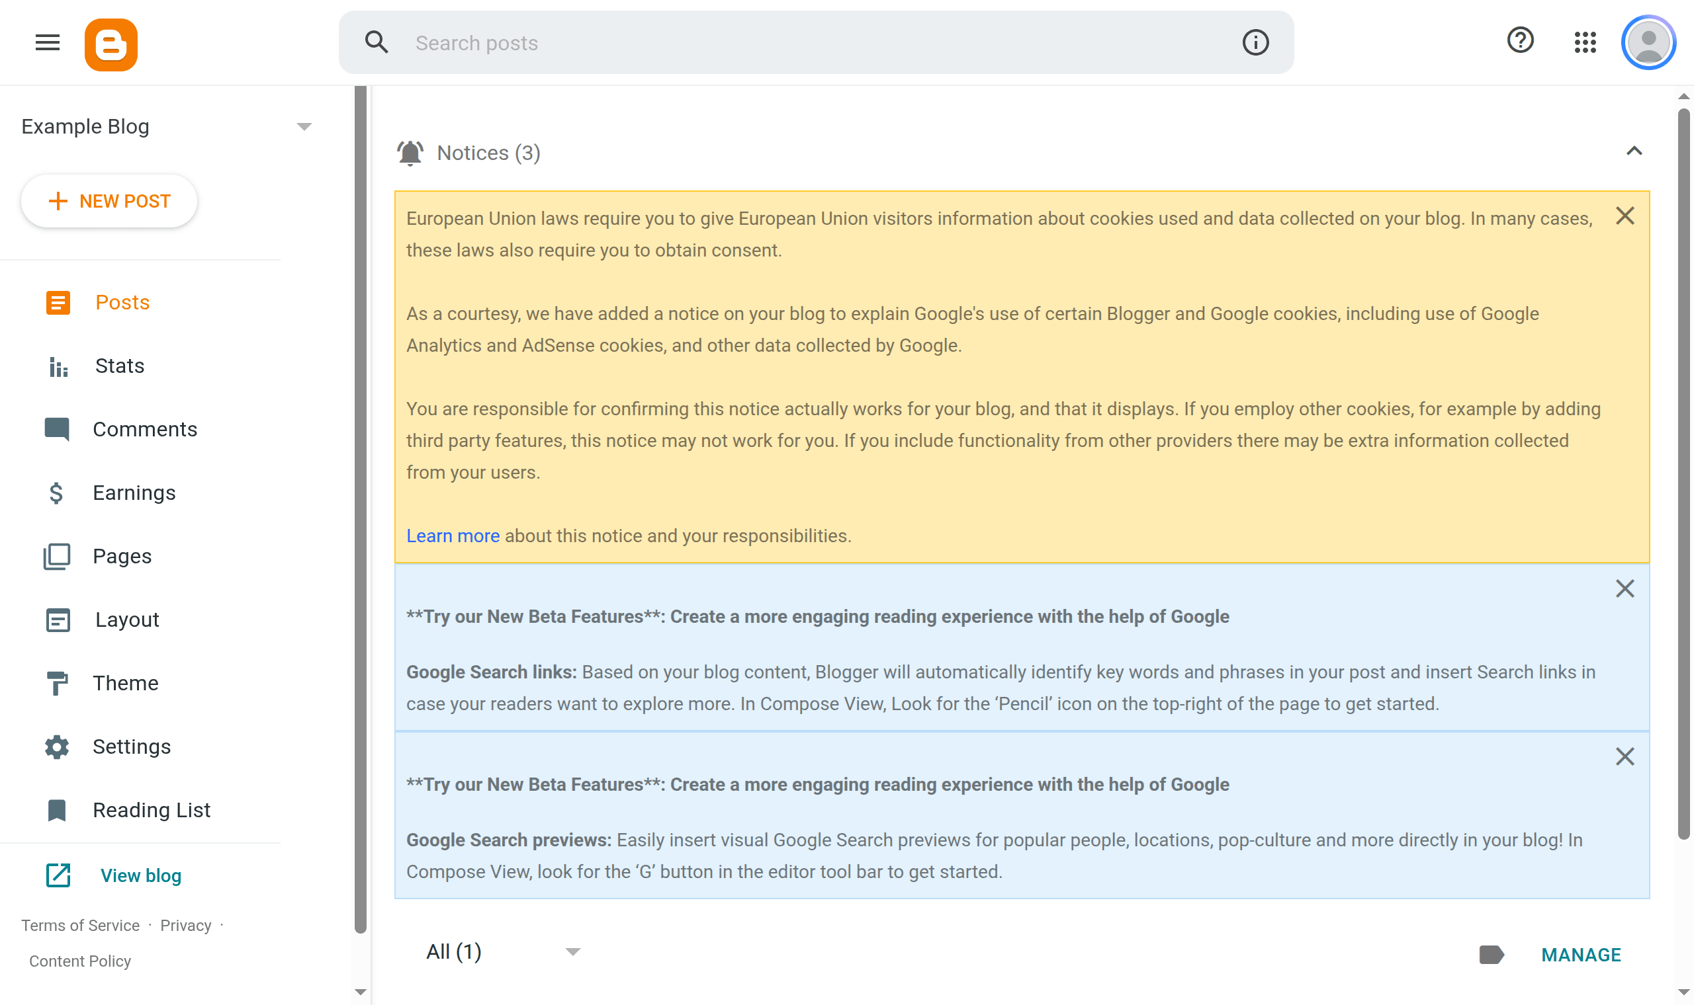The width and height of the screenshot is (1694, 1005).
Task: Open the Content Policy link
Action: point(80,961)
